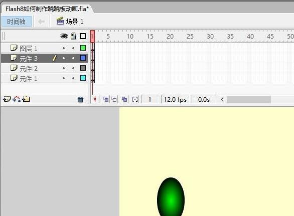Image resolution: width=294 pixels, height=216 pixels.
Task: Toggle the 时间轴 timeline button
Action: click(17, 22)
